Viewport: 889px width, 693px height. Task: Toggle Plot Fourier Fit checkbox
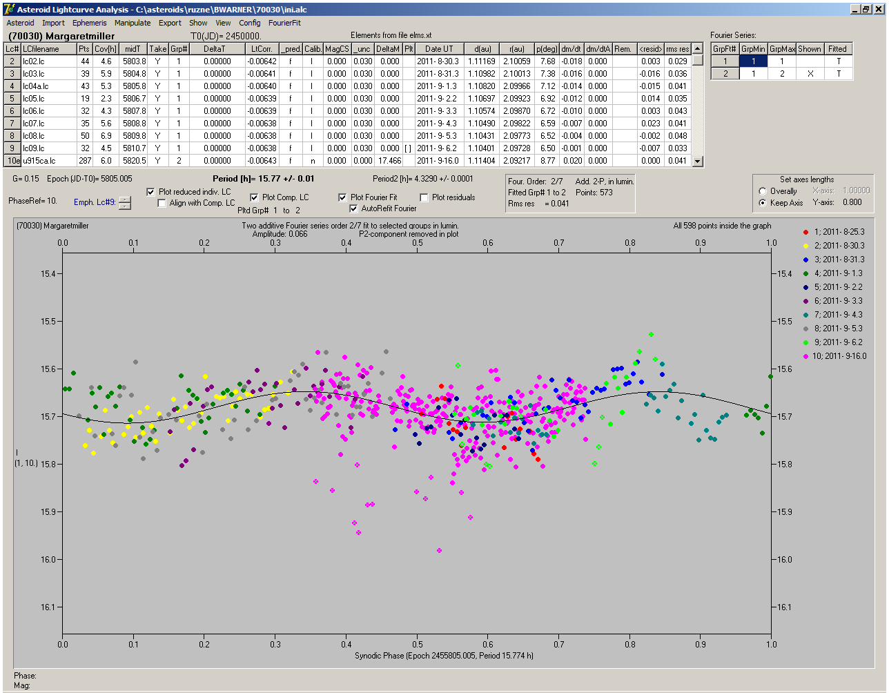(342, 197)
